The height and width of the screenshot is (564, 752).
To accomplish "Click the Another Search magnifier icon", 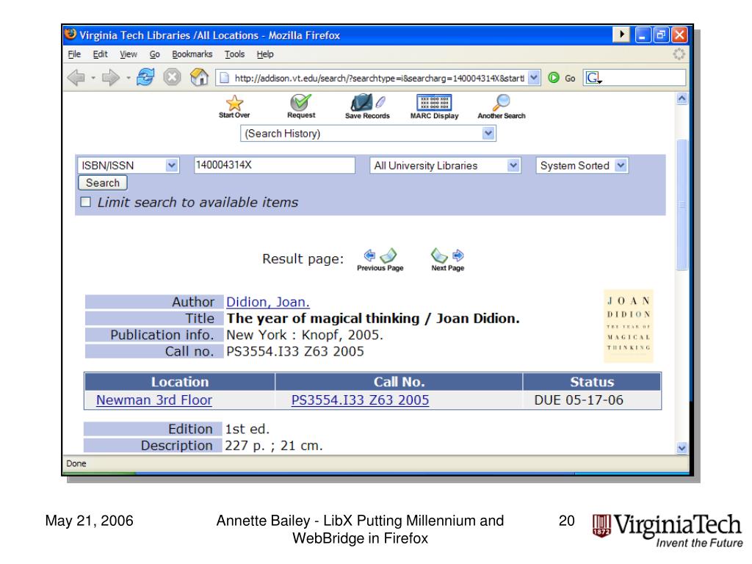I will coord(501,102).
